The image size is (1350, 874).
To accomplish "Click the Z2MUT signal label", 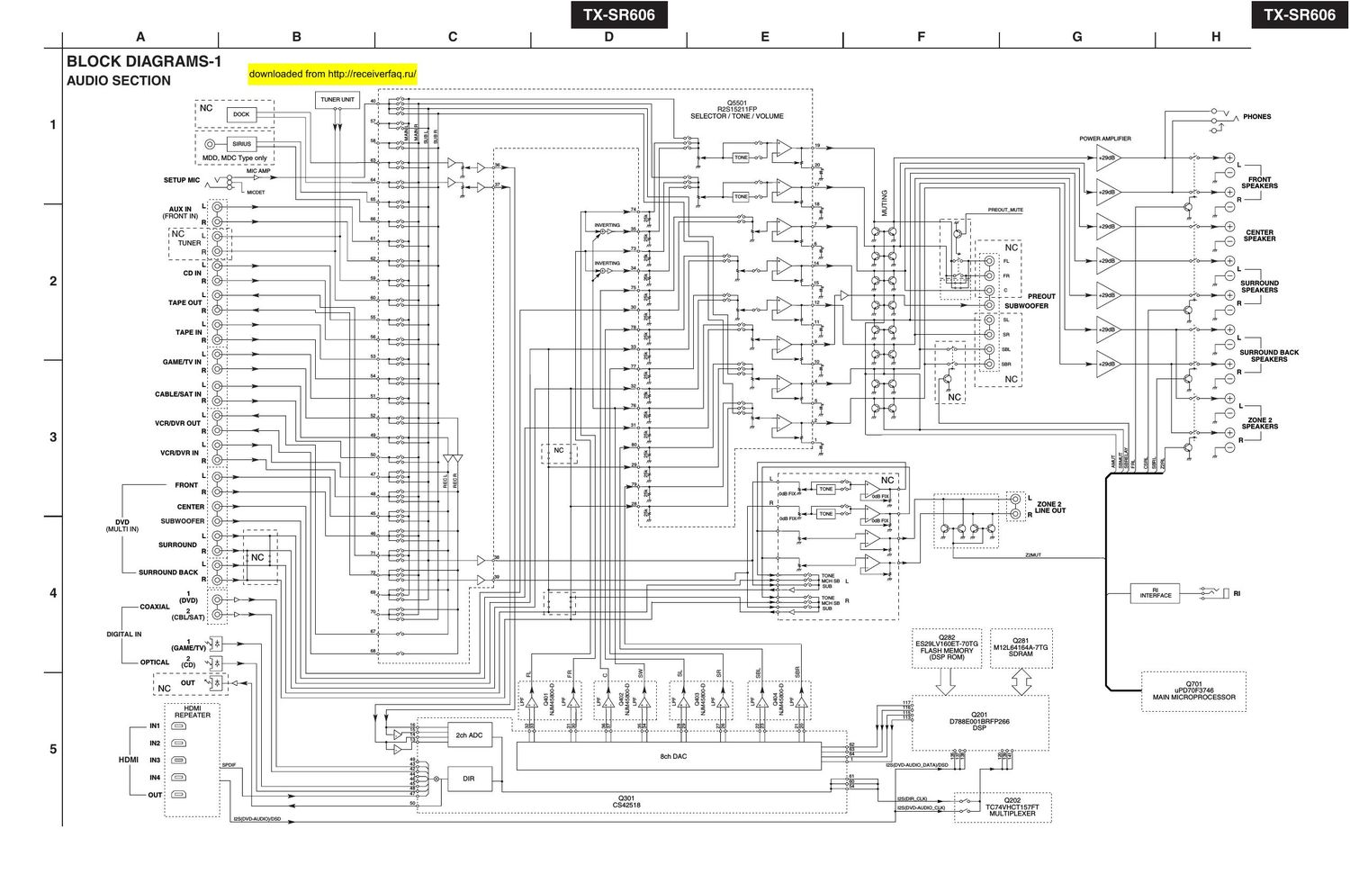I will [1033, 555].
